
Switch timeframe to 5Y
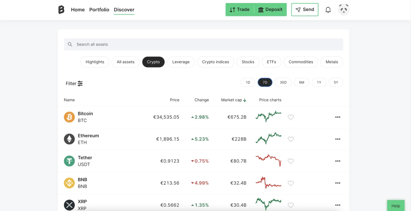coord(336,83)
